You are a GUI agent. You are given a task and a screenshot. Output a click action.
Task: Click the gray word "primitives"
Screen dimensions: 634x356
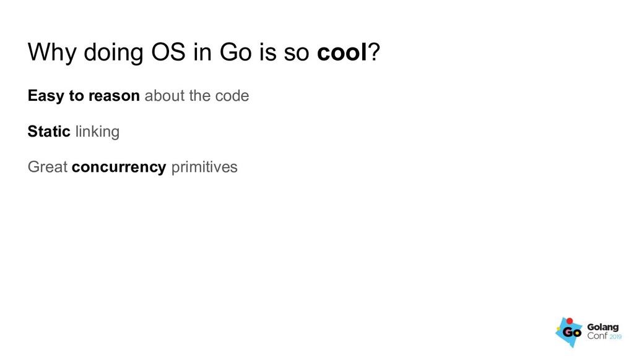point(204,167)
